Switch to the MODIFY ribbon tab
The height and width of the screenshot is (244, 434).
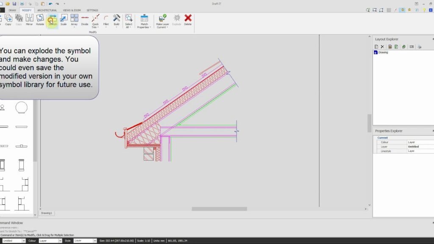point(27,10)
